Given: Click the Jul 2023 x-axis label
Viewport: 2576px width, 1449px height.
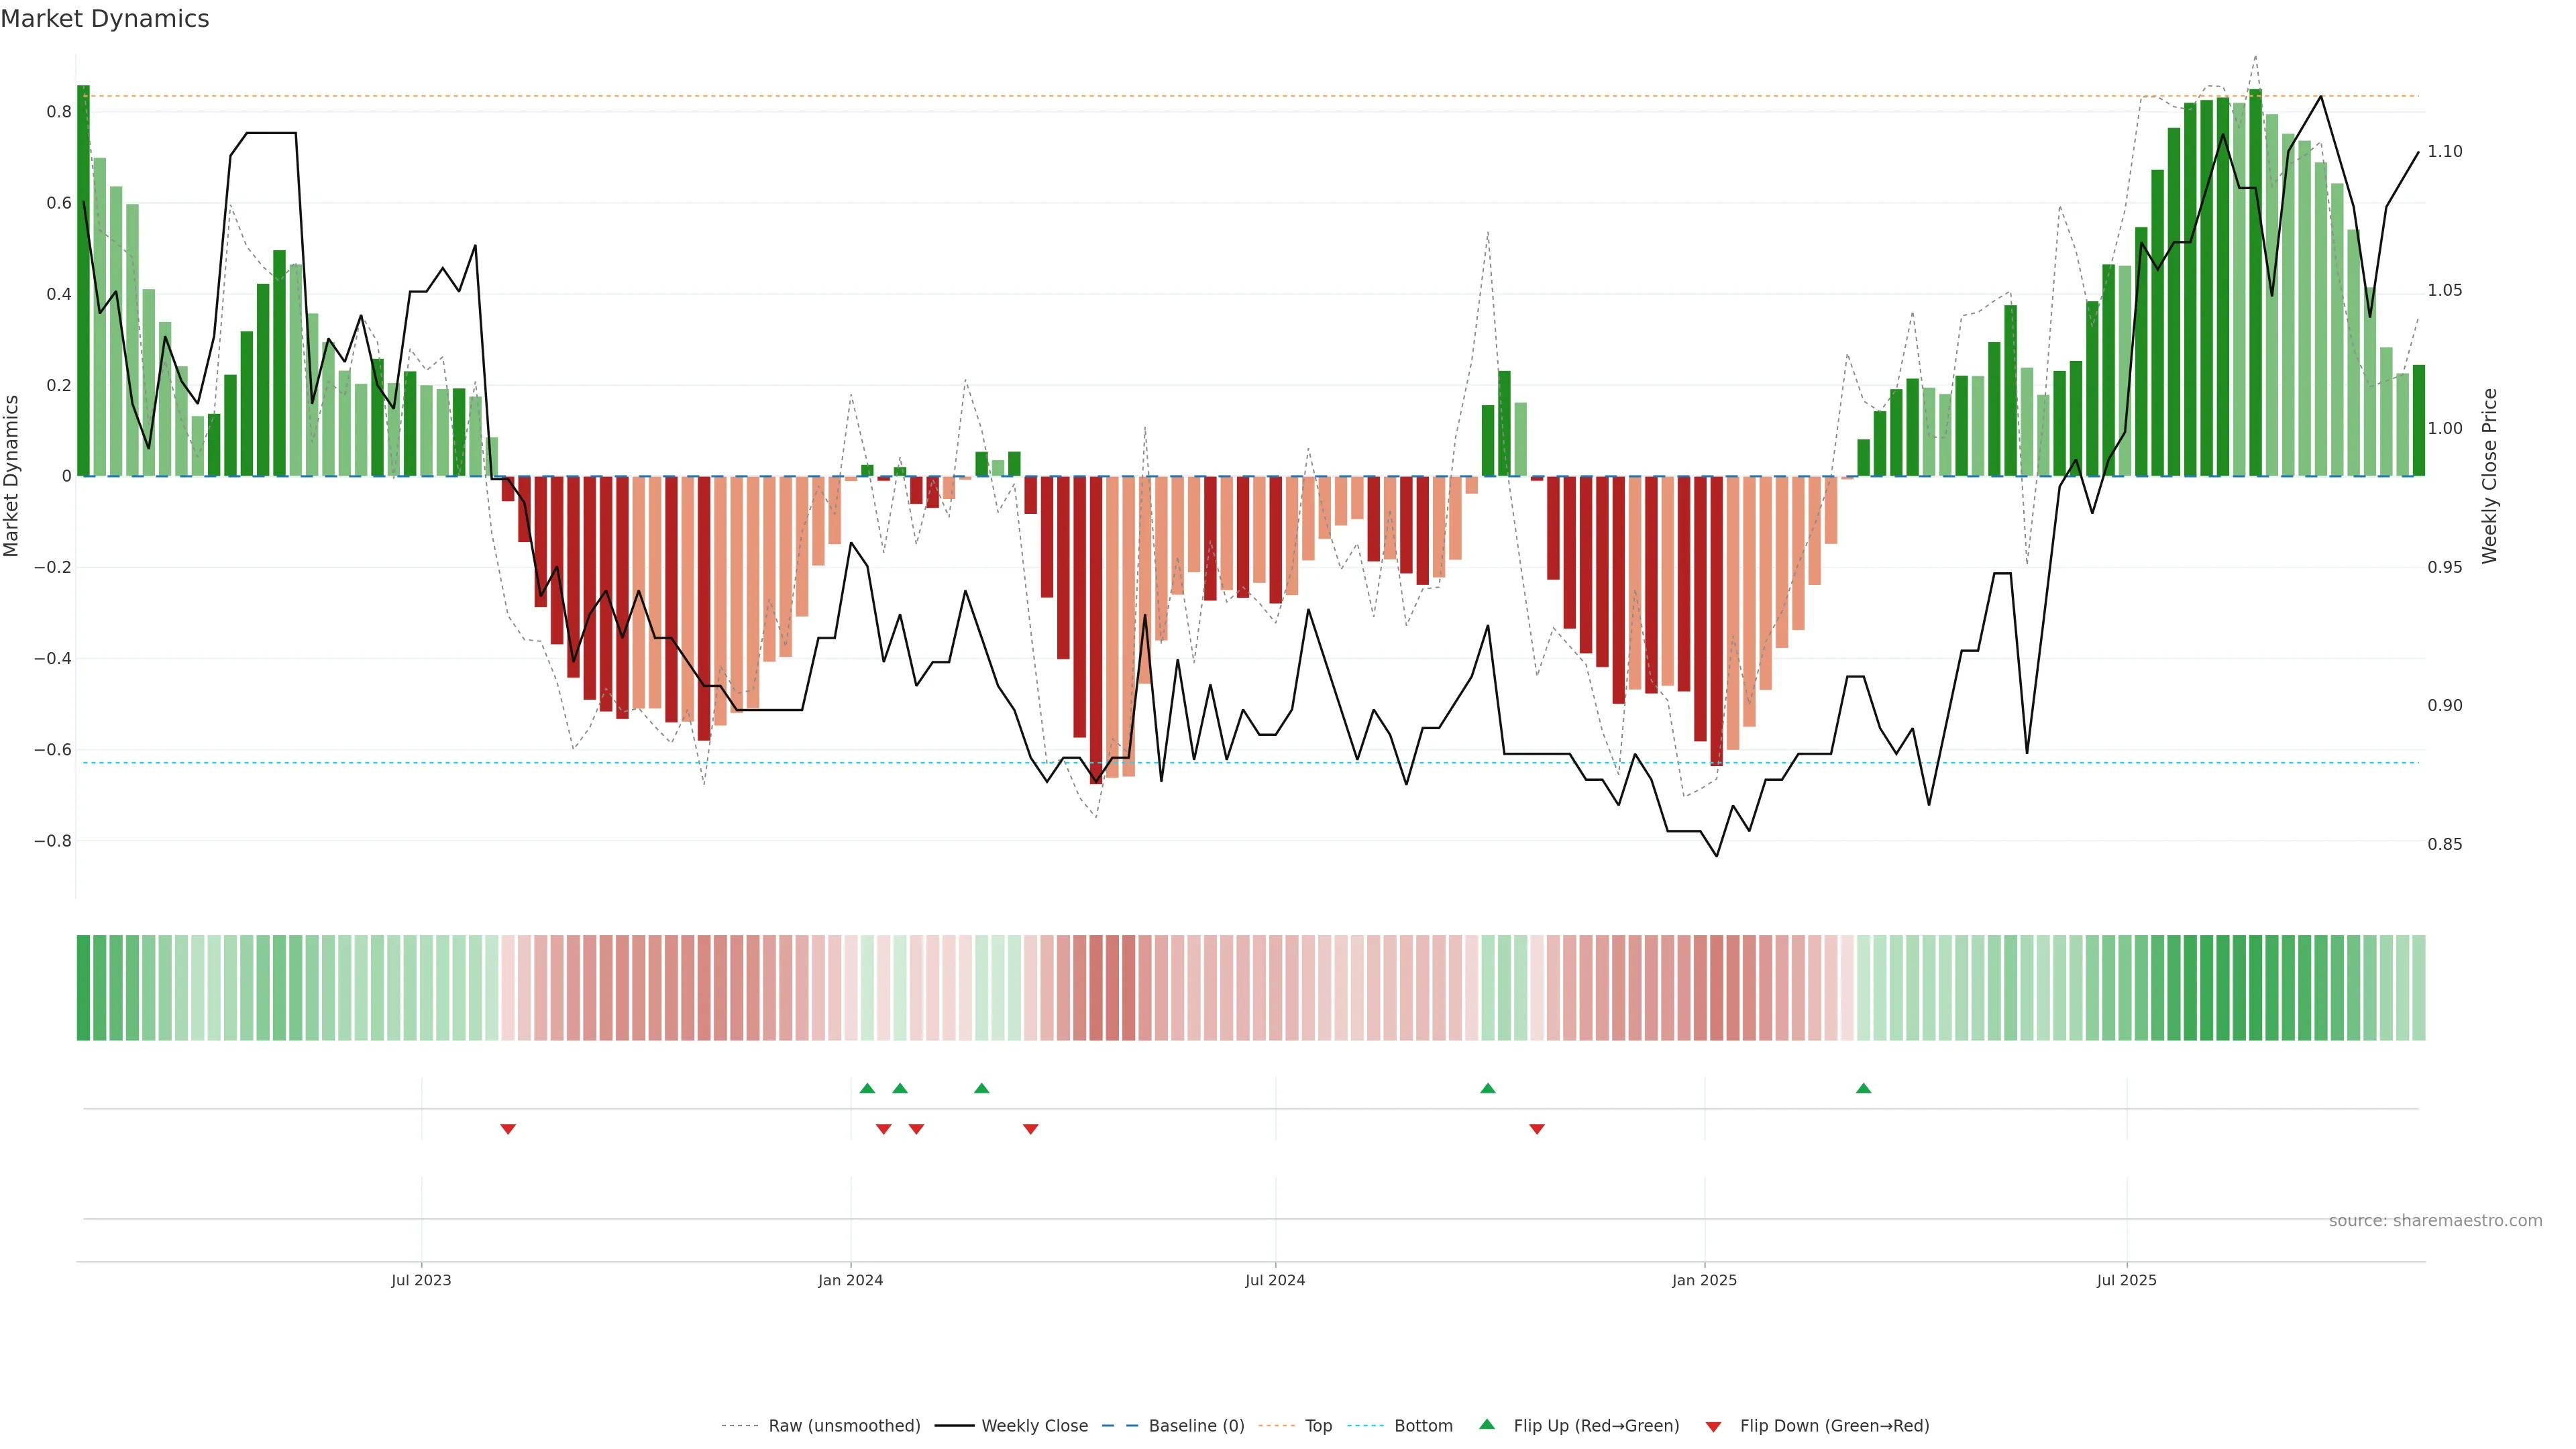Looking at the screenshot, I should (421, 1280).
